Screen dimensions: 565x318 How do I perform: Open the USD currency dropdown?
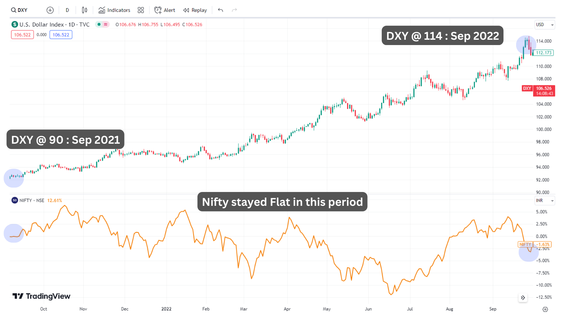pyautogui.click(x=544, y=25)
